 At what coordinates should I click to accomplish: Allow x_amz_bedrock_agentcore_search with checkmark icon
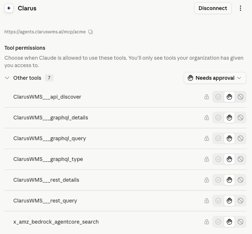tap(218, 222)
